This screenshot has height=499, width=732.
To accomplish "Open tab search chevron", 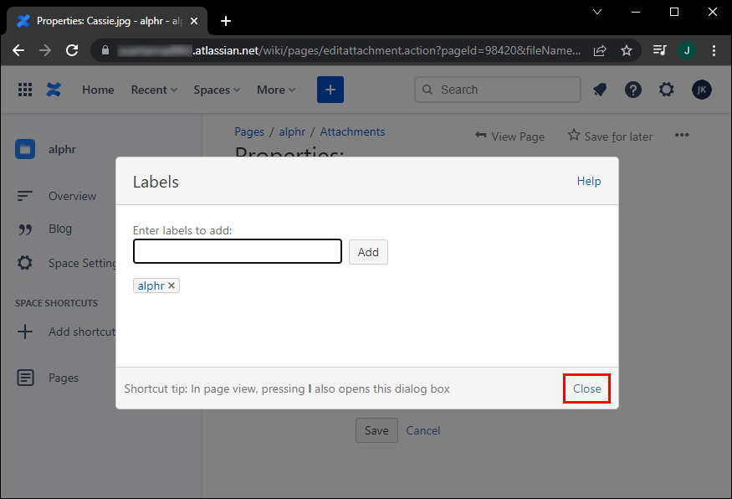I will click(x=597, y=12).
